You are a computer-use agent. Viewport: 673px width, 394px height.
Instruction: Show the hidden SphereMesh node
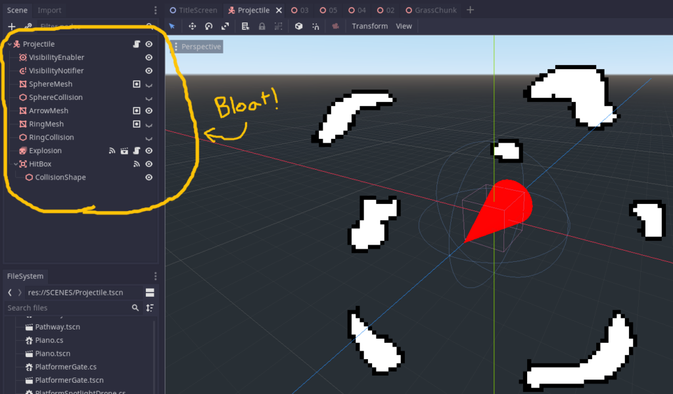149,84
